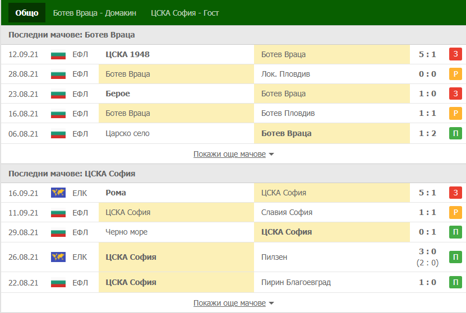The width and height of the screenshot is (466, 313).
Task: Click score 5 : 1 in Рома match
Action: [427, 193]
